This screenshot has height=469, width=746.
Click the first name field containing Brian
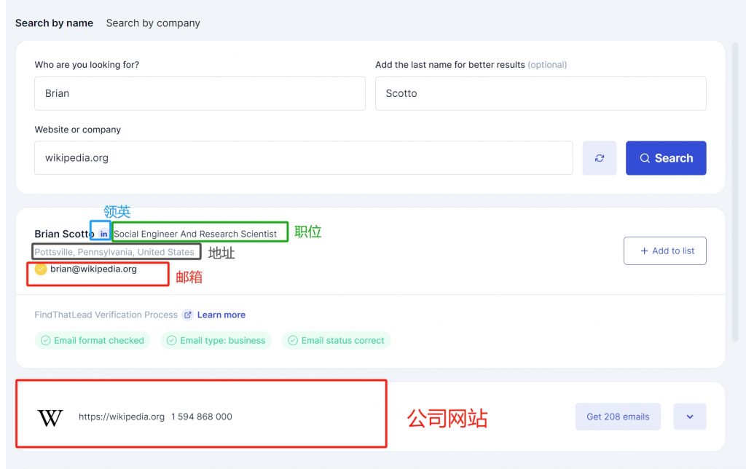200,93
